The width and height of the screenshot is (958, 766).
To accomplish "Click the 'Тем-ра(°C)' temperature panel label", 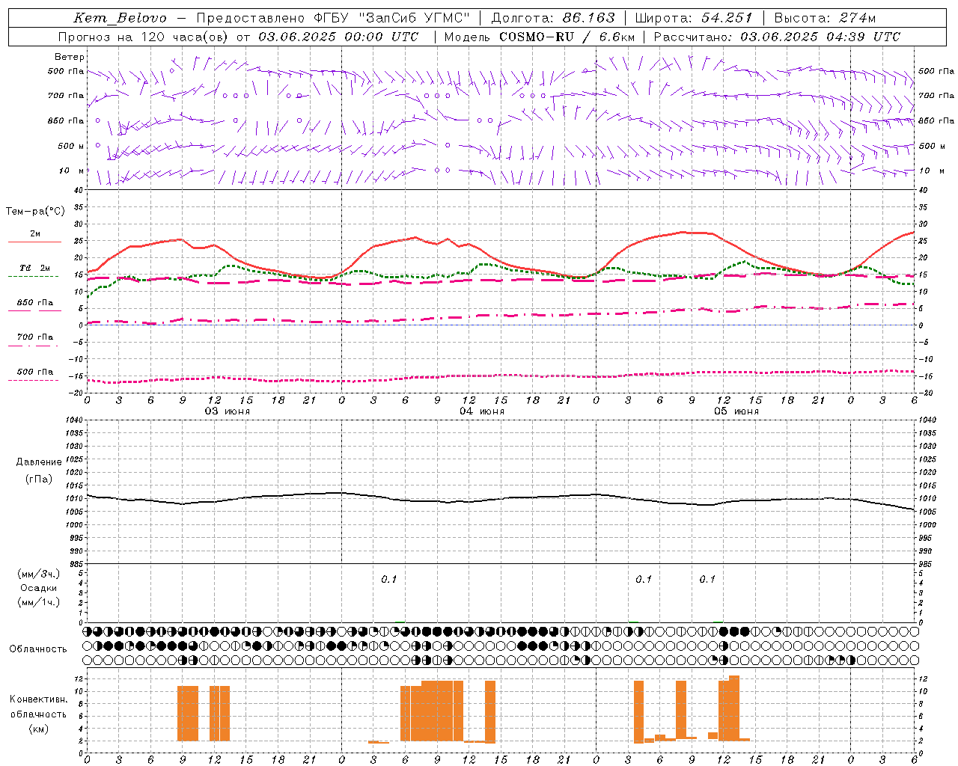I will (35, 211).
